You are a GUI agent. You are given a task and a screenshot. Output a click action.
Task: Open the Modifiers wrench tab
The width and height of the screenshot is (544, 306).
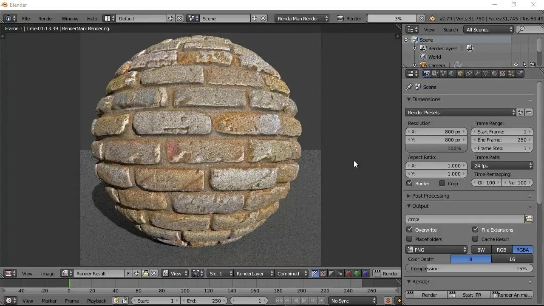pos(477,74)
